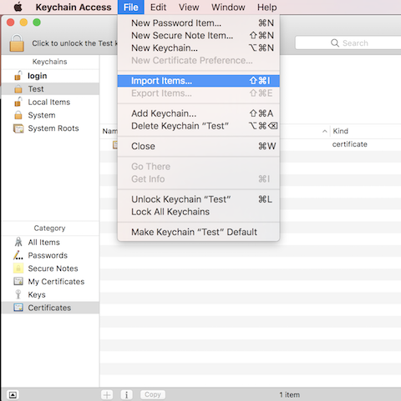Choose New Secure Note Item

click(x=199, y=35)
